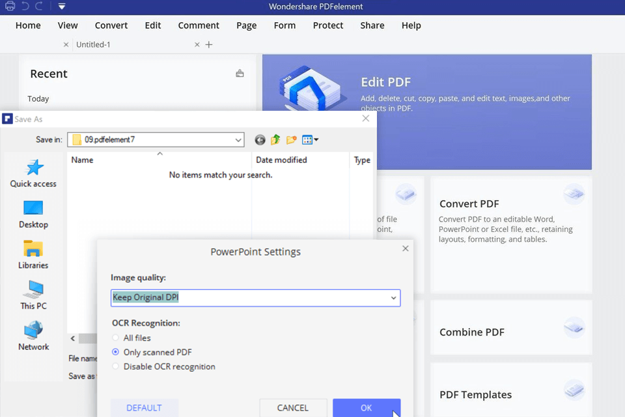The height and width of the screenshot is (417, 625).
Task: Close the PowerPoint Settings dialog
Action: tap(406, 249)
